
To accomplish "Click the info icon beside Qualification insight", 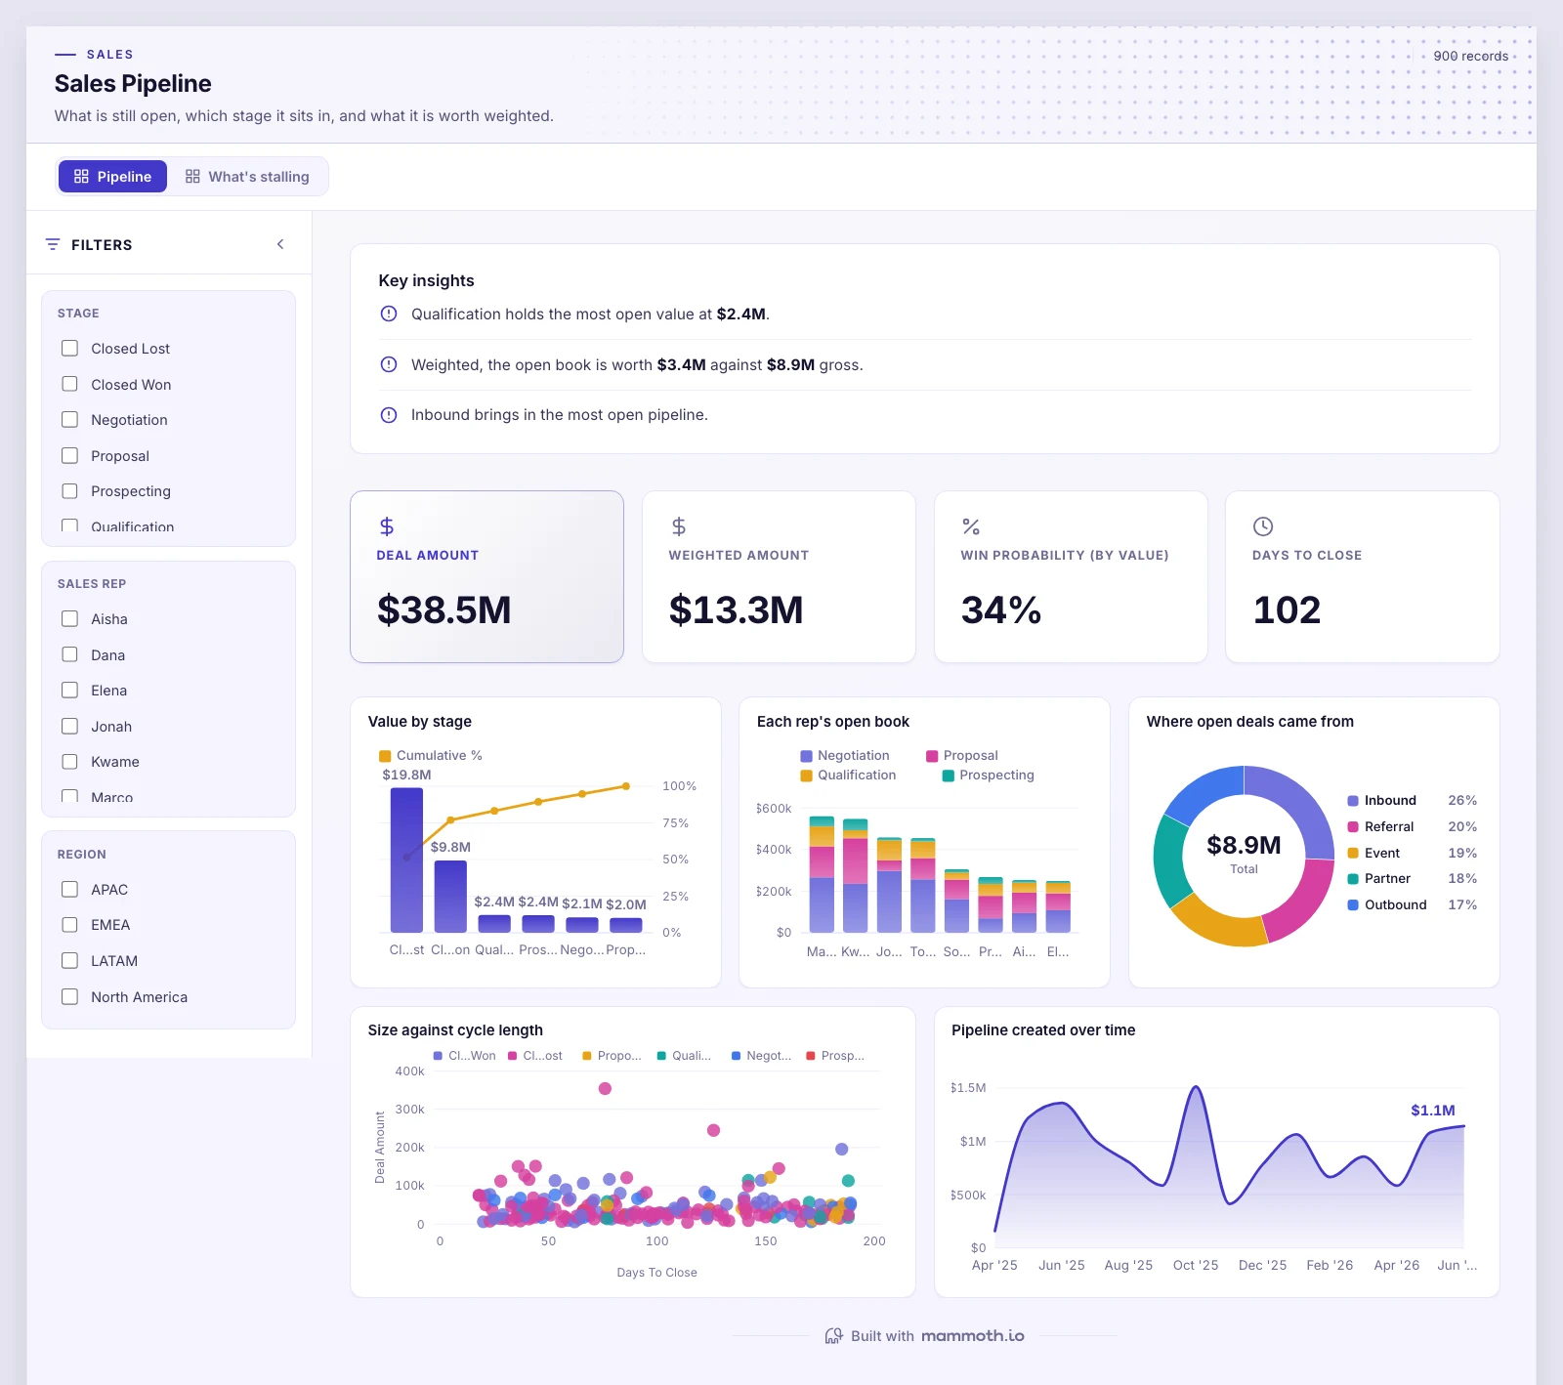I will point(389,314).
